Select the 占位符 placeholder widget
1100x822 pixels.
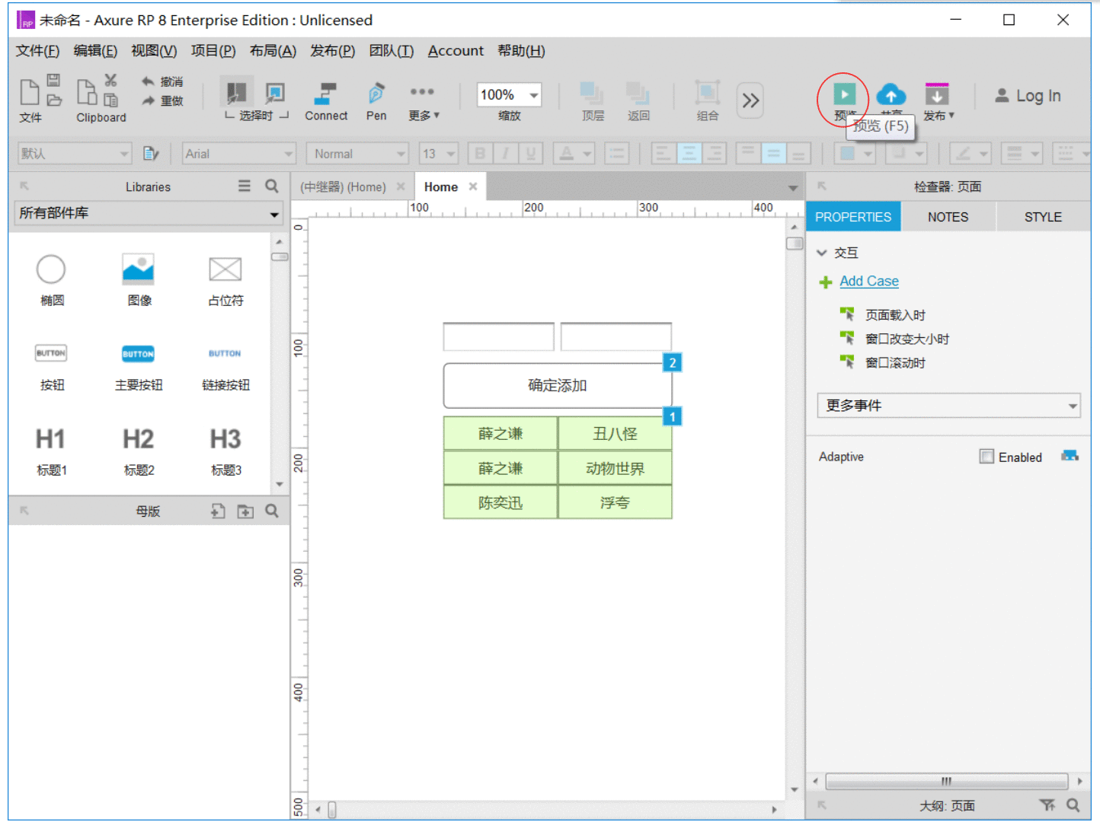click(x=225, y=281)
